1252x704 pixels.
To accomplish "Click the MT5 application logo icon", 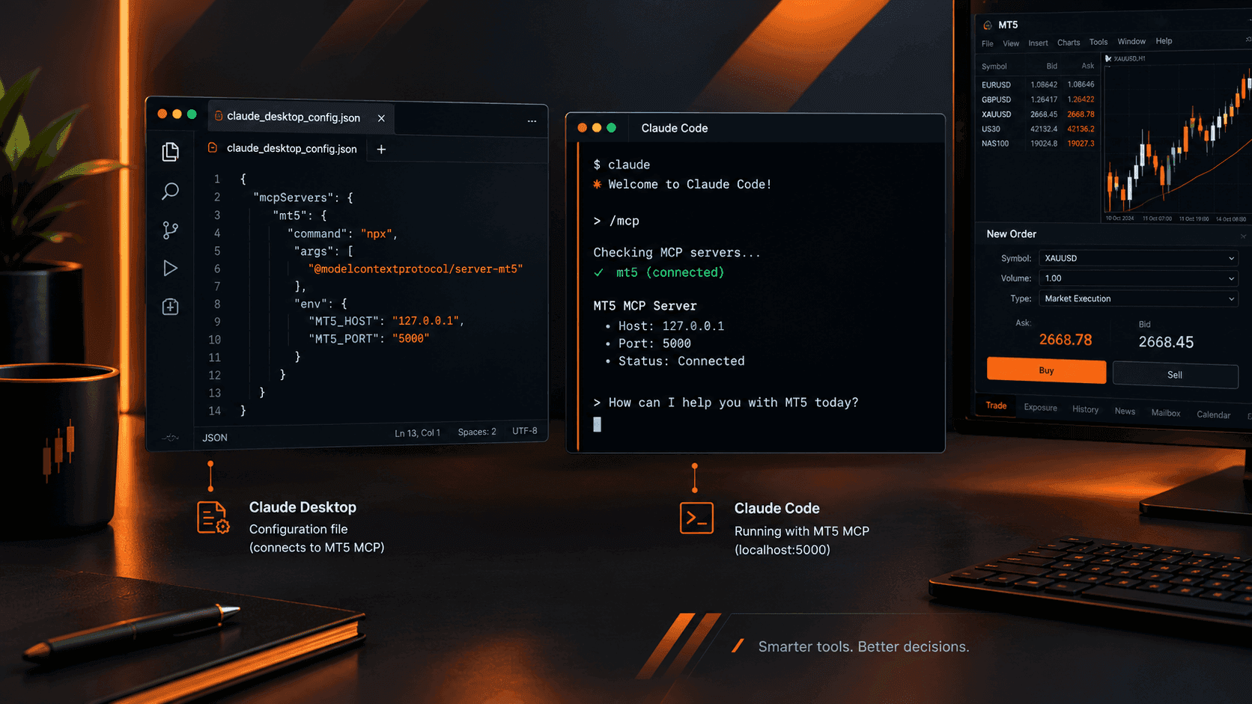I will (x=988, y=25).
